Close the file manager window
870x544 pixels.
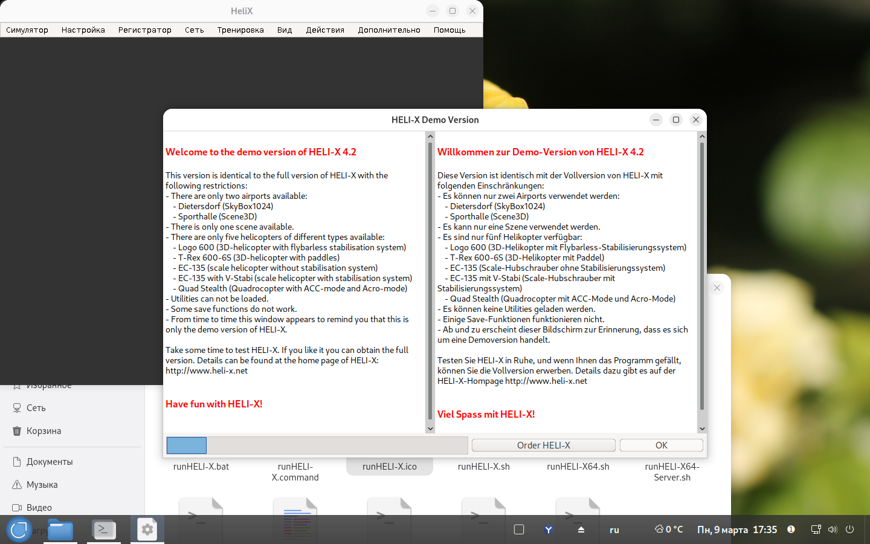717,288
